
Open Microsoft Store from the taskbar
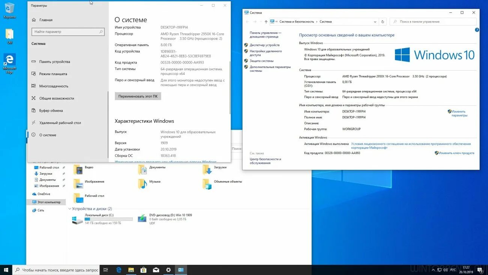click(143, 270)
